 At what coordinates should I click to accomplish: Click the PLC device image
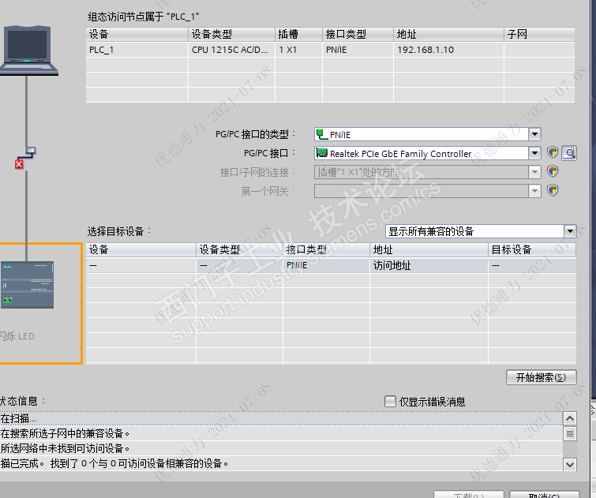click(27, 285)
